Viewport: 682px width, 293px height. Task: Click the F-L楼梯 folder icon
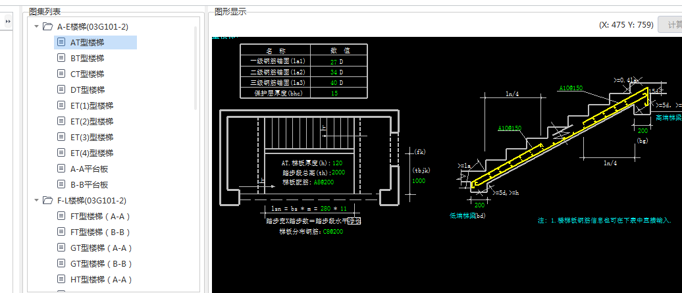(48, 200)
